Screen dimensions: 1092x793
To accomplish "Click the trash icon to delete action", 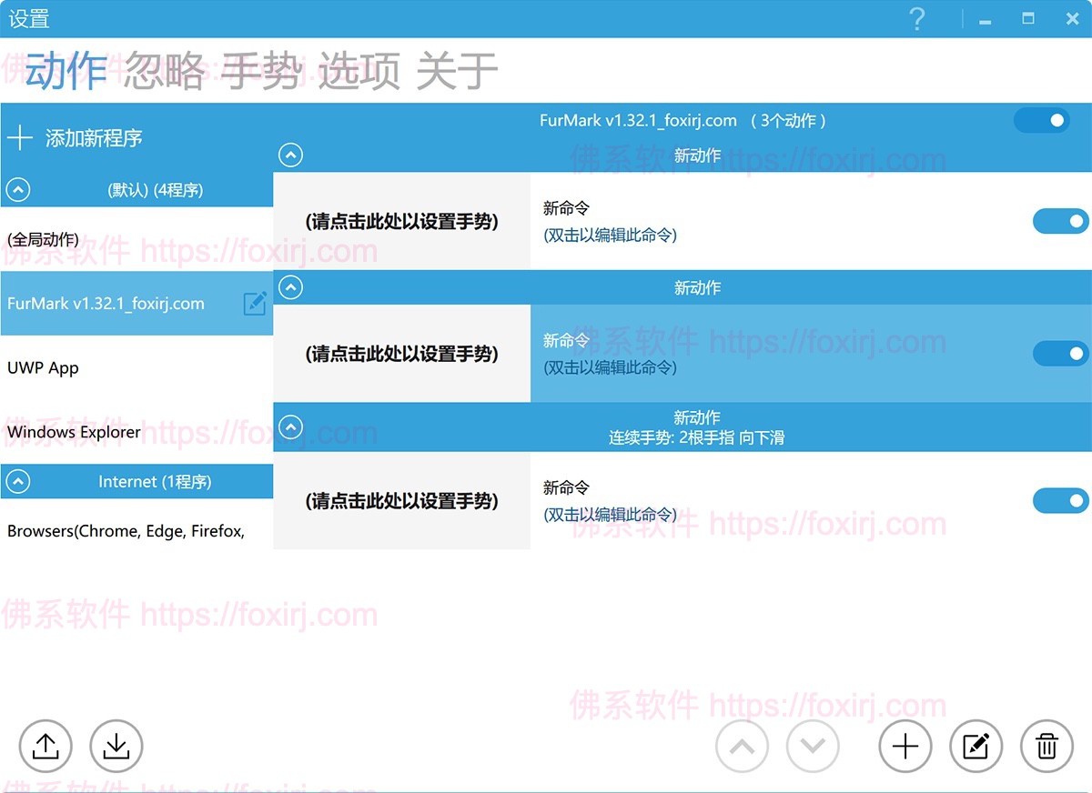I will 1046,746.
